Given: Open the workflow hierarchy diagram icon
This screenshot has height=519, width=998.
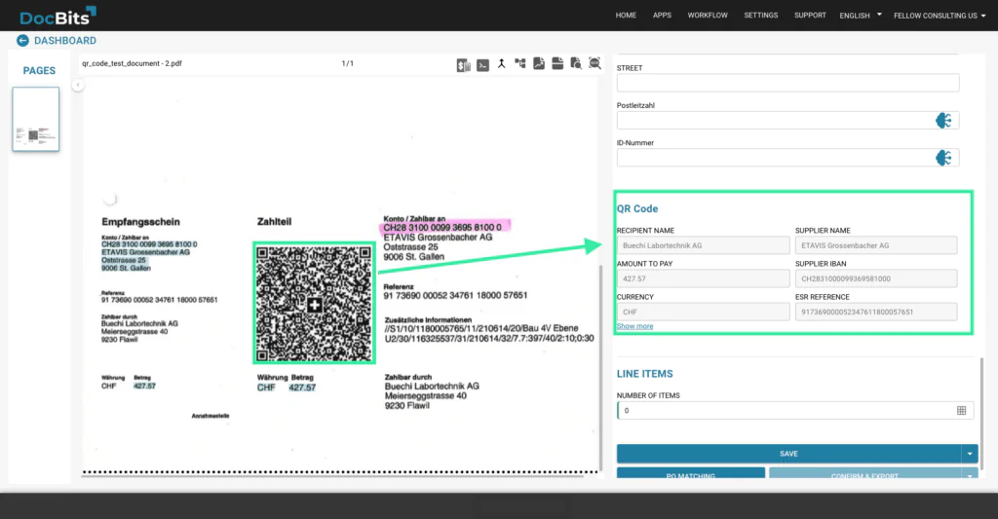Looking at the screenshot, I should tap(520, 63).
